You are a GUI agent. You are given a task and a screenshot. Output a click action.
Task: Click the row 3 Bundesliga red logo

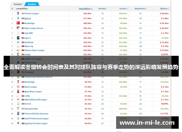[18, 23]
